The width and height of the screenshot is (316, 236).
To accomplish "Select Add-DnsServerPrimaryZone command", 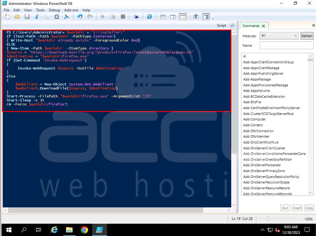I will coord(264,171).
